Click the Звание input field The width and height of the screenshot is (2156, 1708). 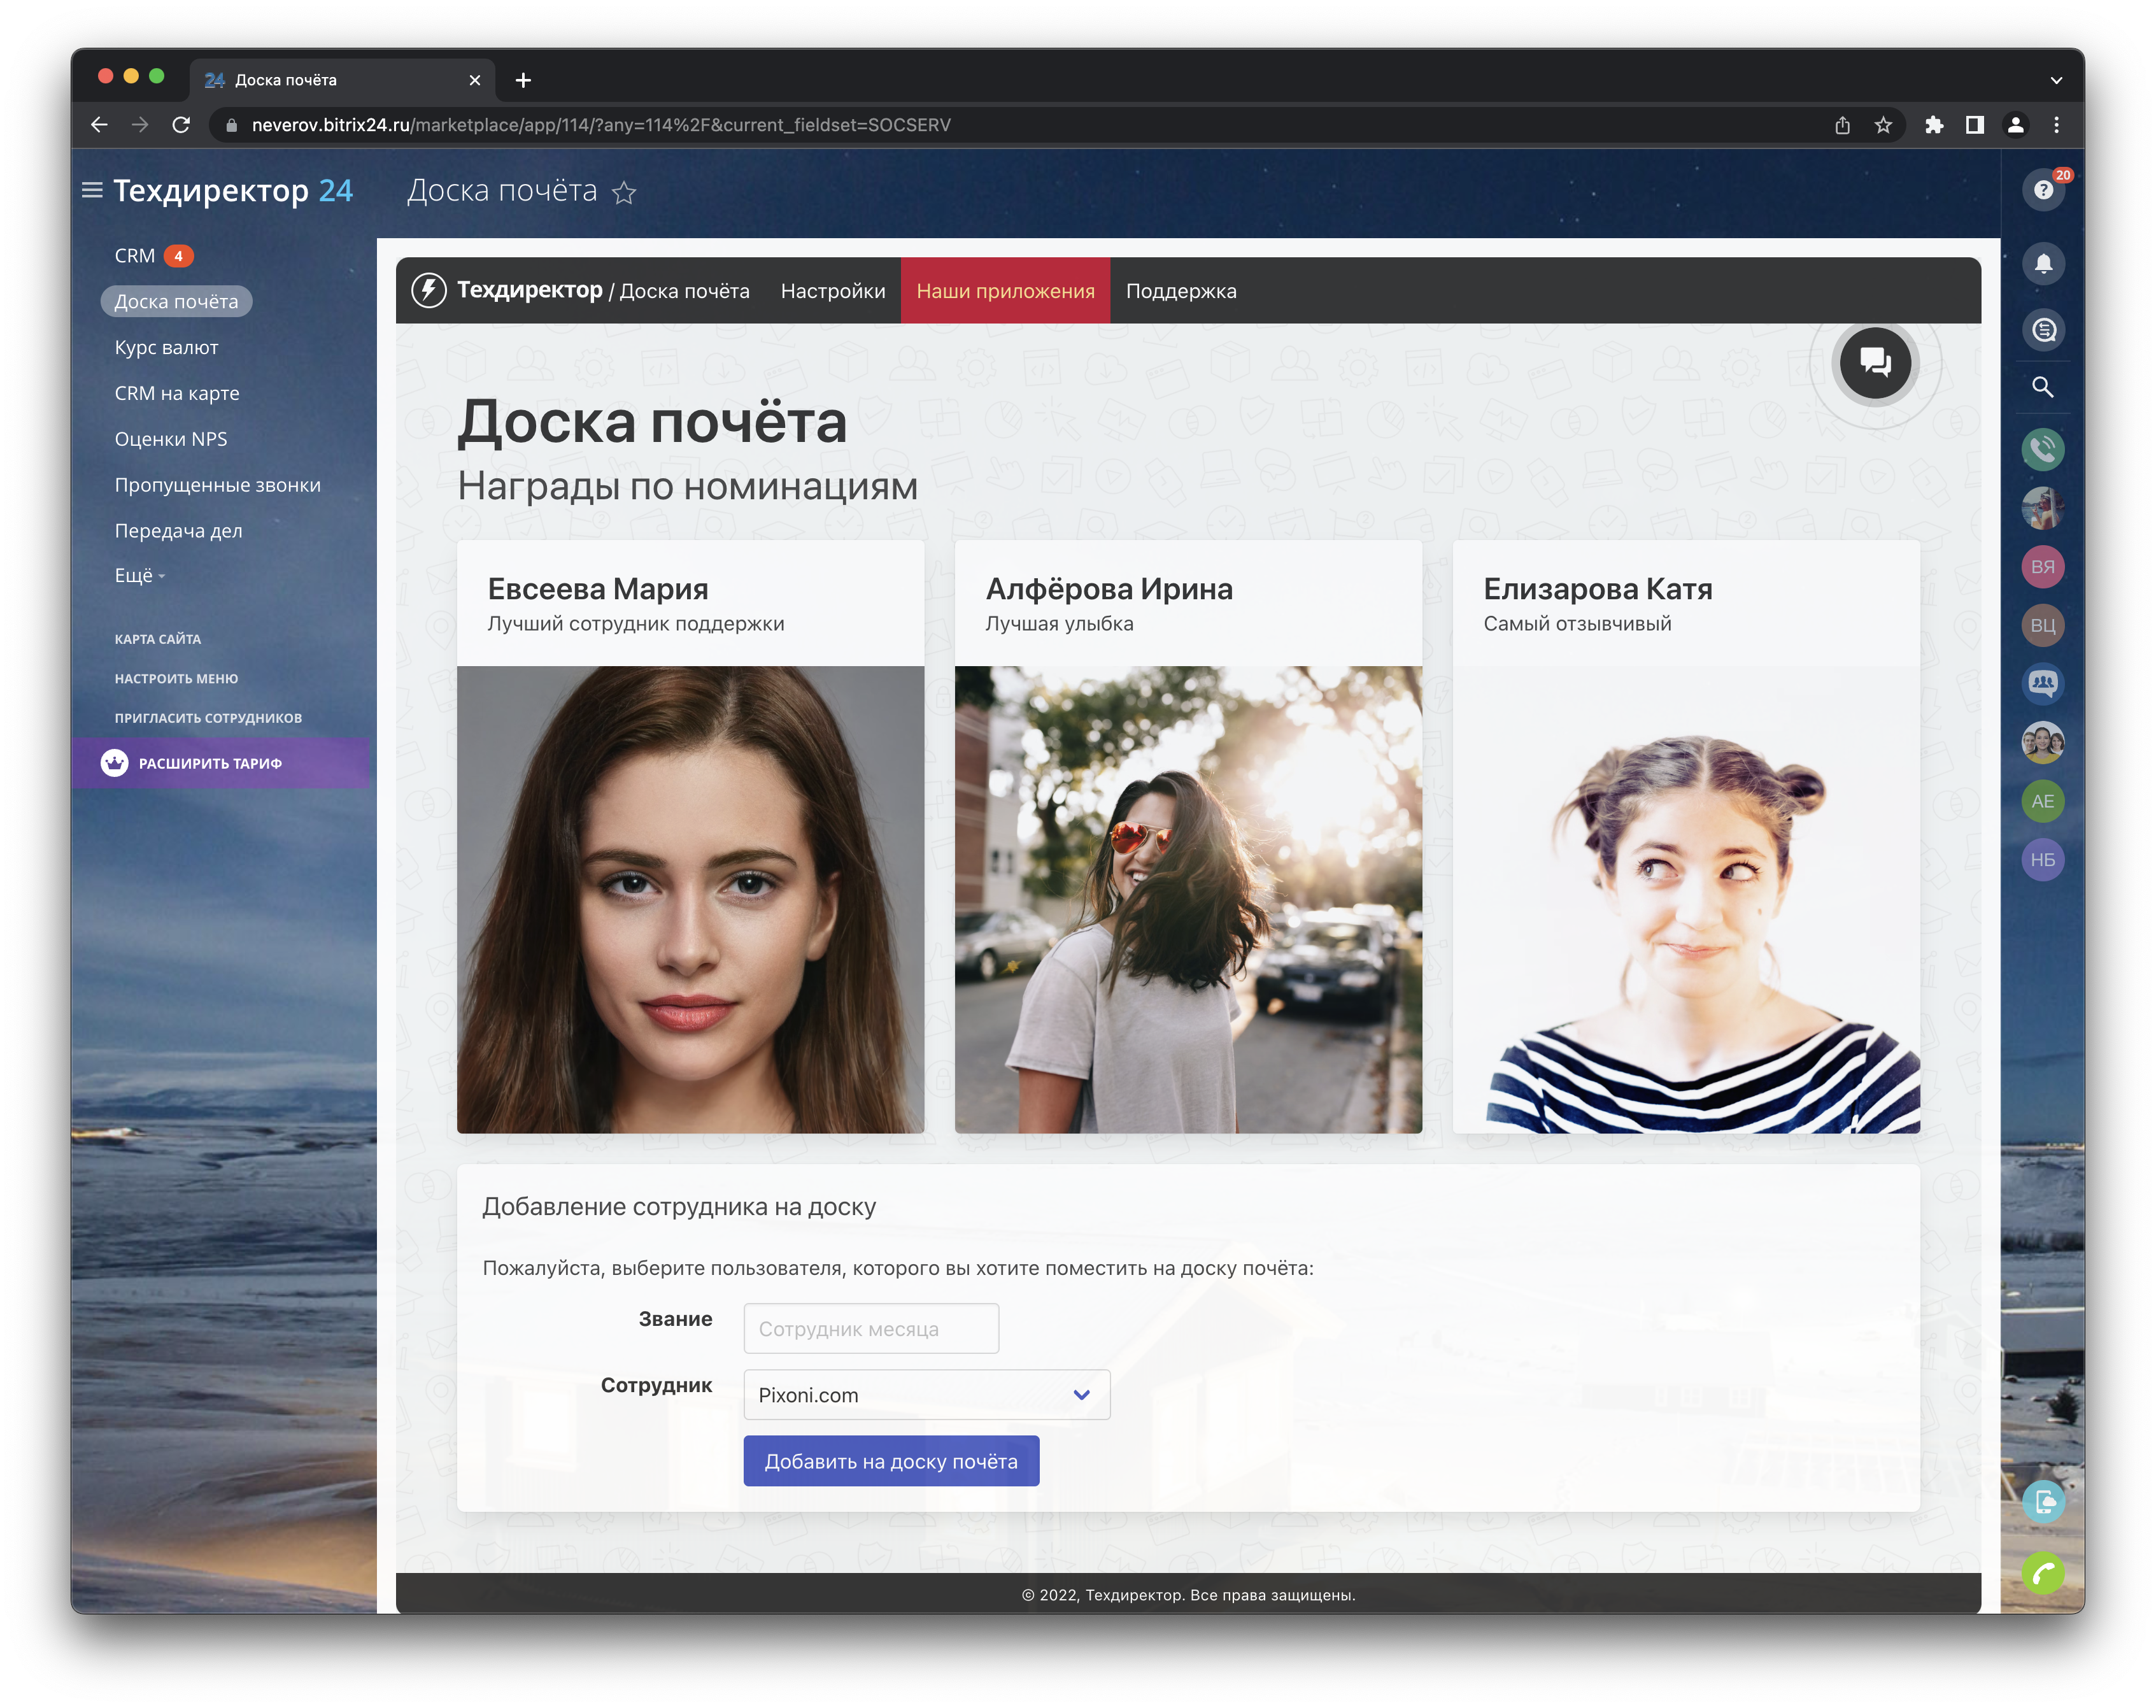[870, 1328]
